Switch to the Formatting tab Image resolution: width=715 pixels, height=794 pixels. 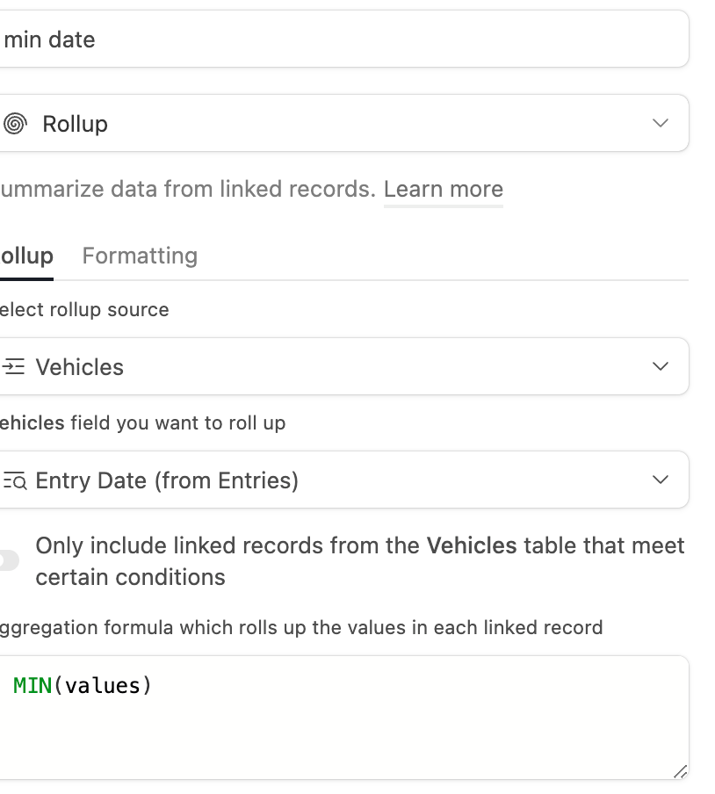140,256
